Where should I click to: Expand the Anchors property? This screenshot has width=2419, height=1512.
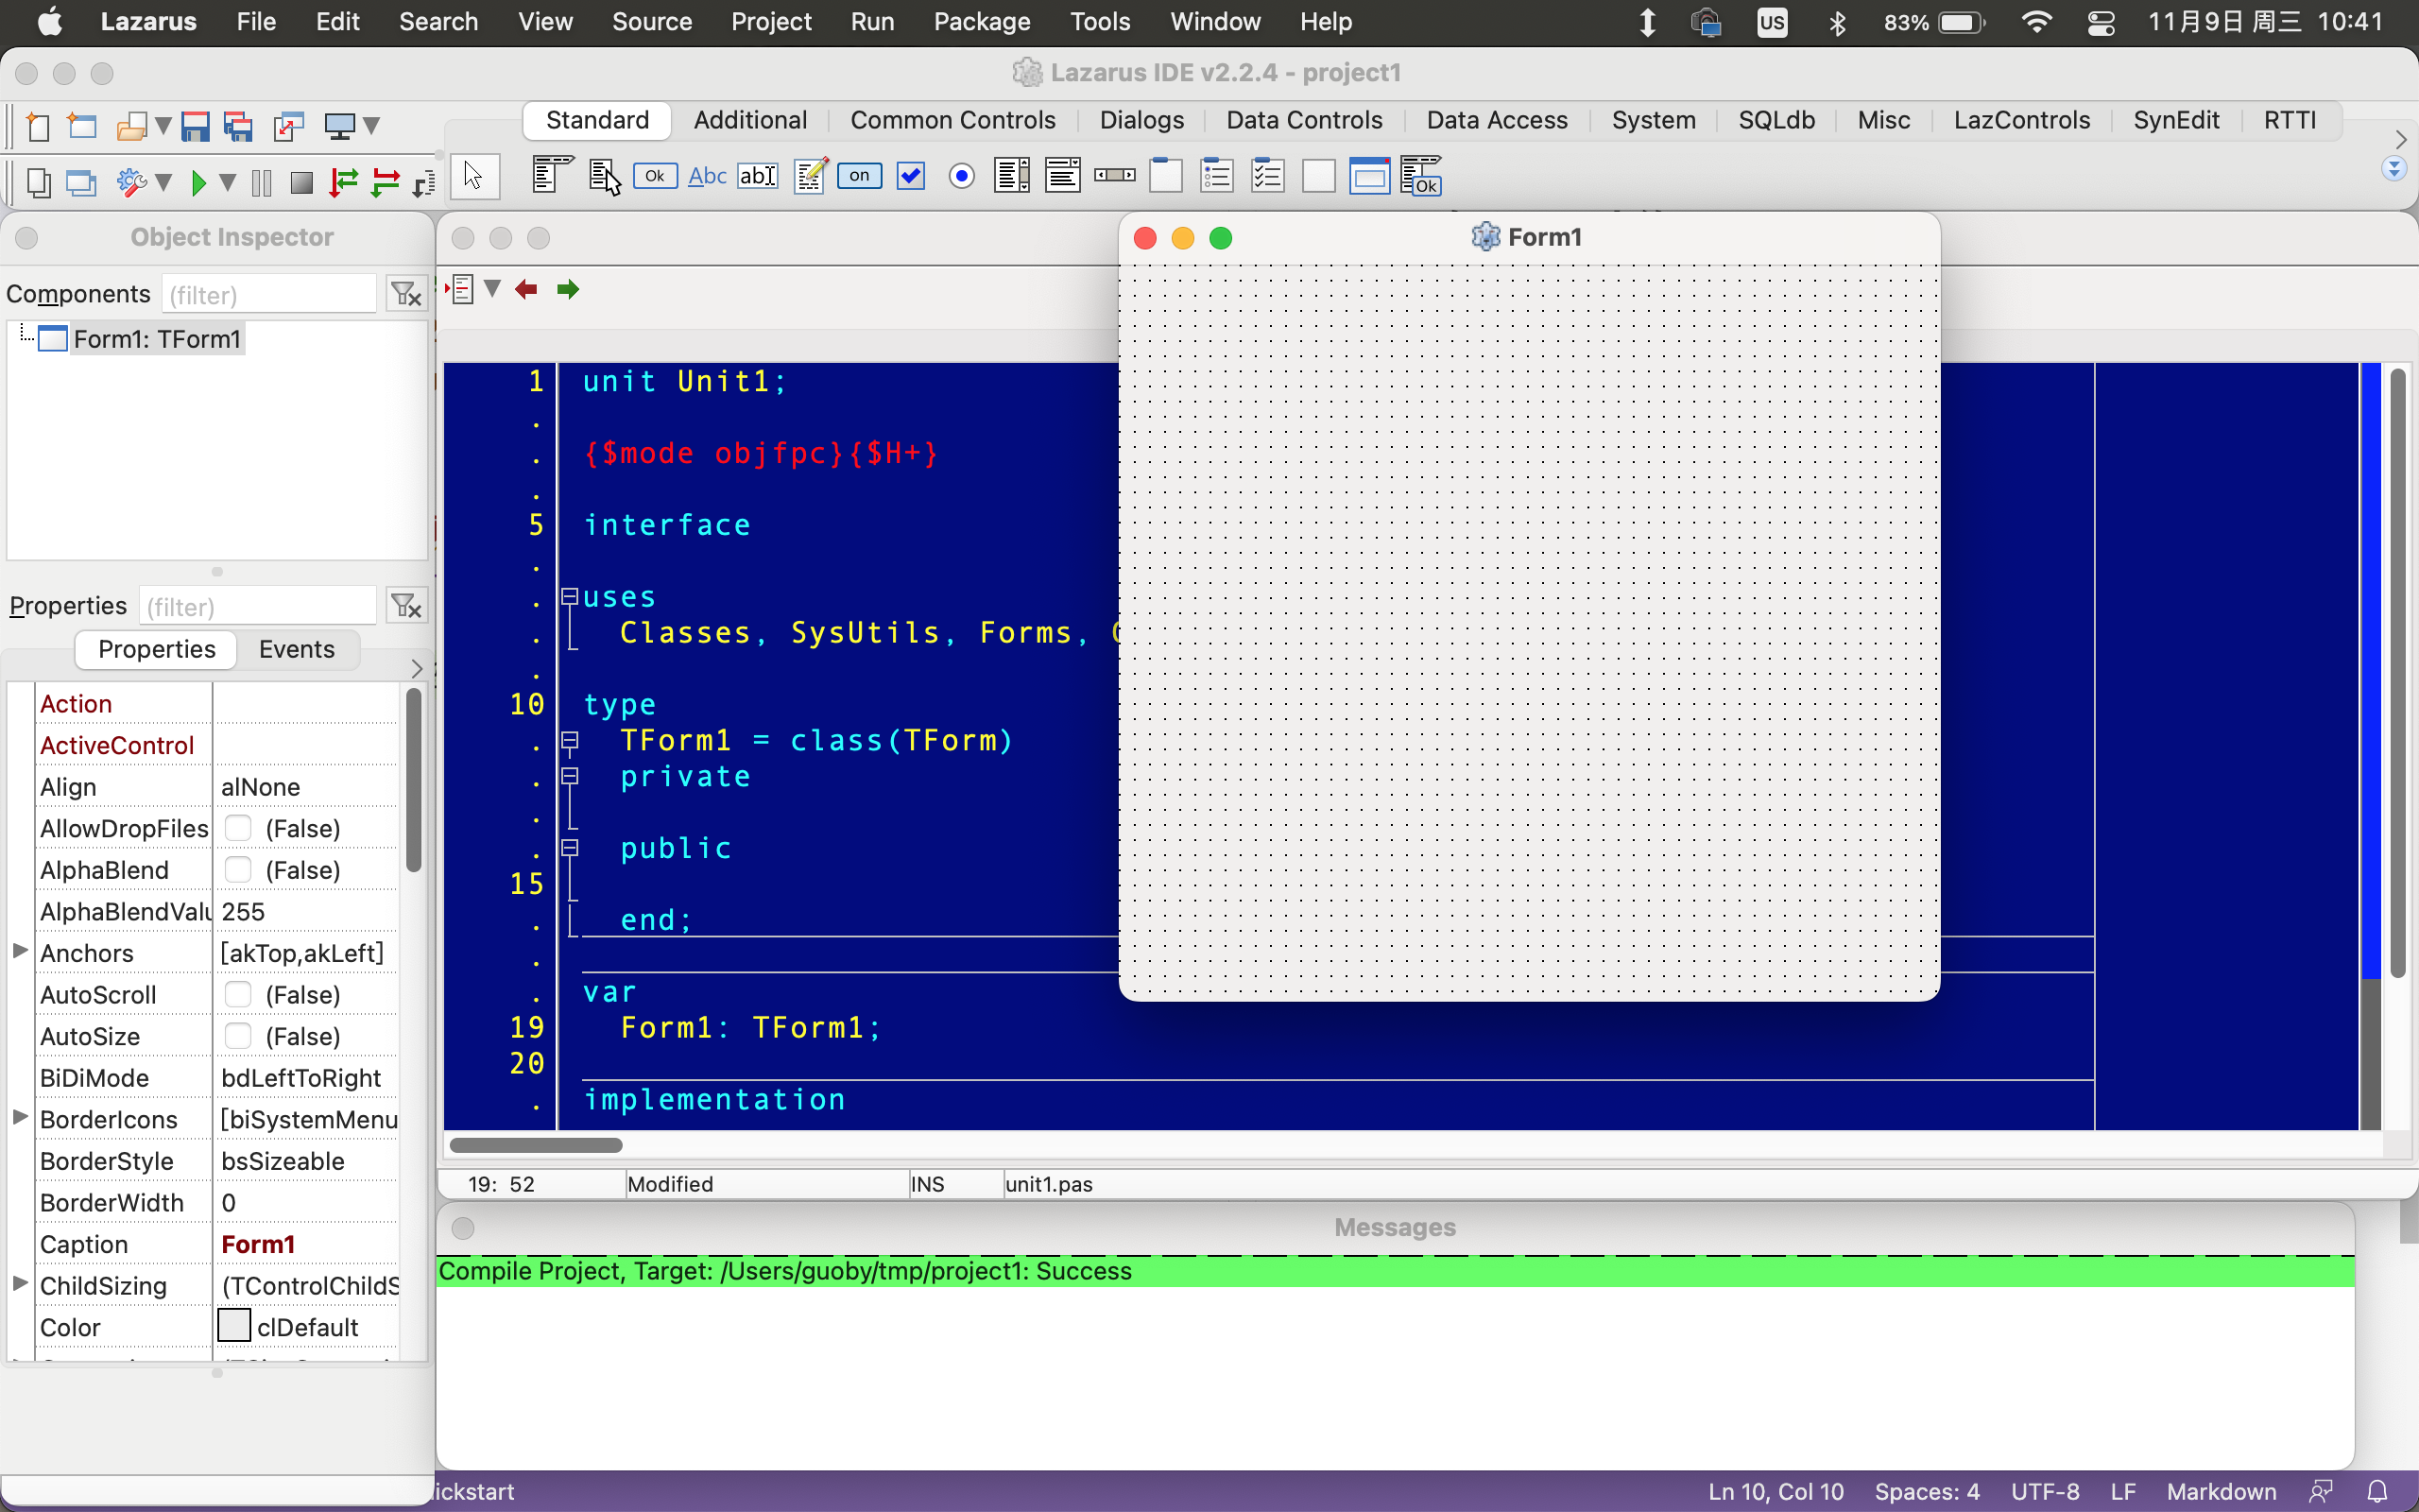(x=20, y=951)
